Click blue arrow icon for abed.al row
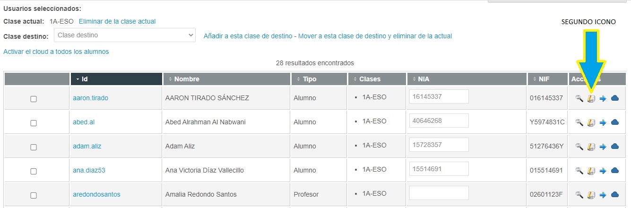The image size is (631, 208). point(603,122)
